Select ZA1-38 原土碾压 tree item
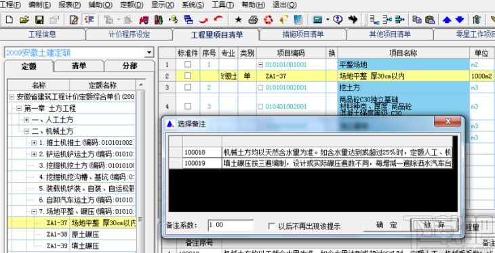The height and width of the screenshot is (253, 495). (72, 235)
